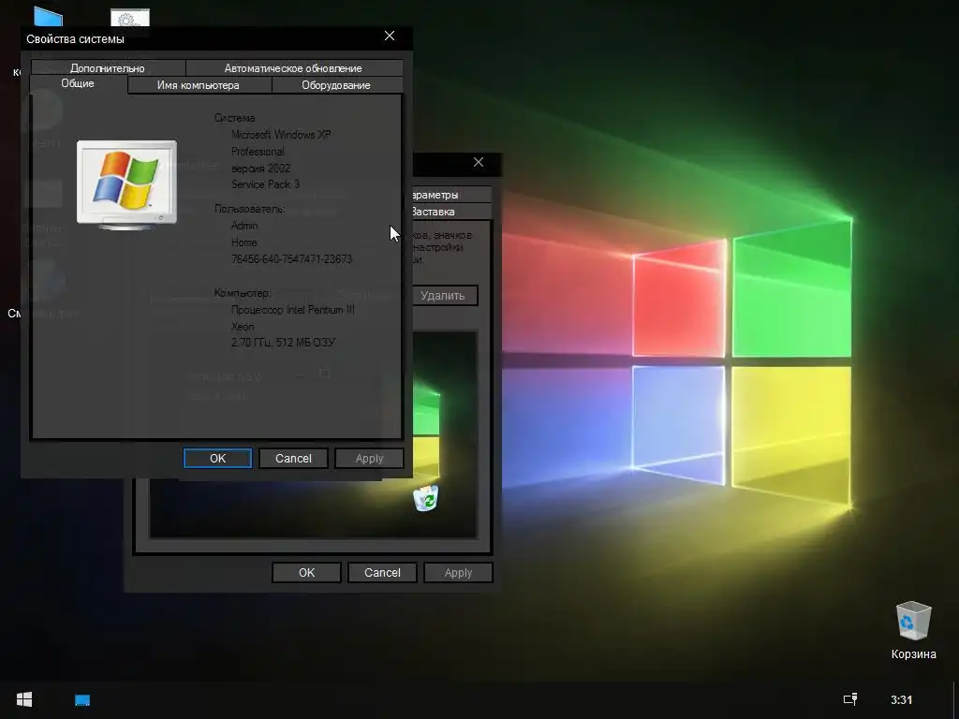Image resolution: width=959 pixels, height=719 pixels.
Task: Click recycle bin icon in display preview
Action: [426, 498]
